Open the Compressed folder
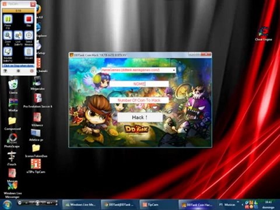Viewport: 280px width, 210px height. point(12,123)
